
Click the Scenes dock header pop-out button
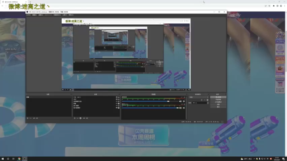pyautogui.click(x=71, y=94)
